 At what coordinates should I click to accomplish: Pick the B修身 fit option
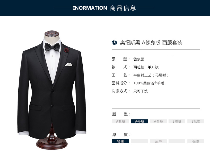pos(177,121)
